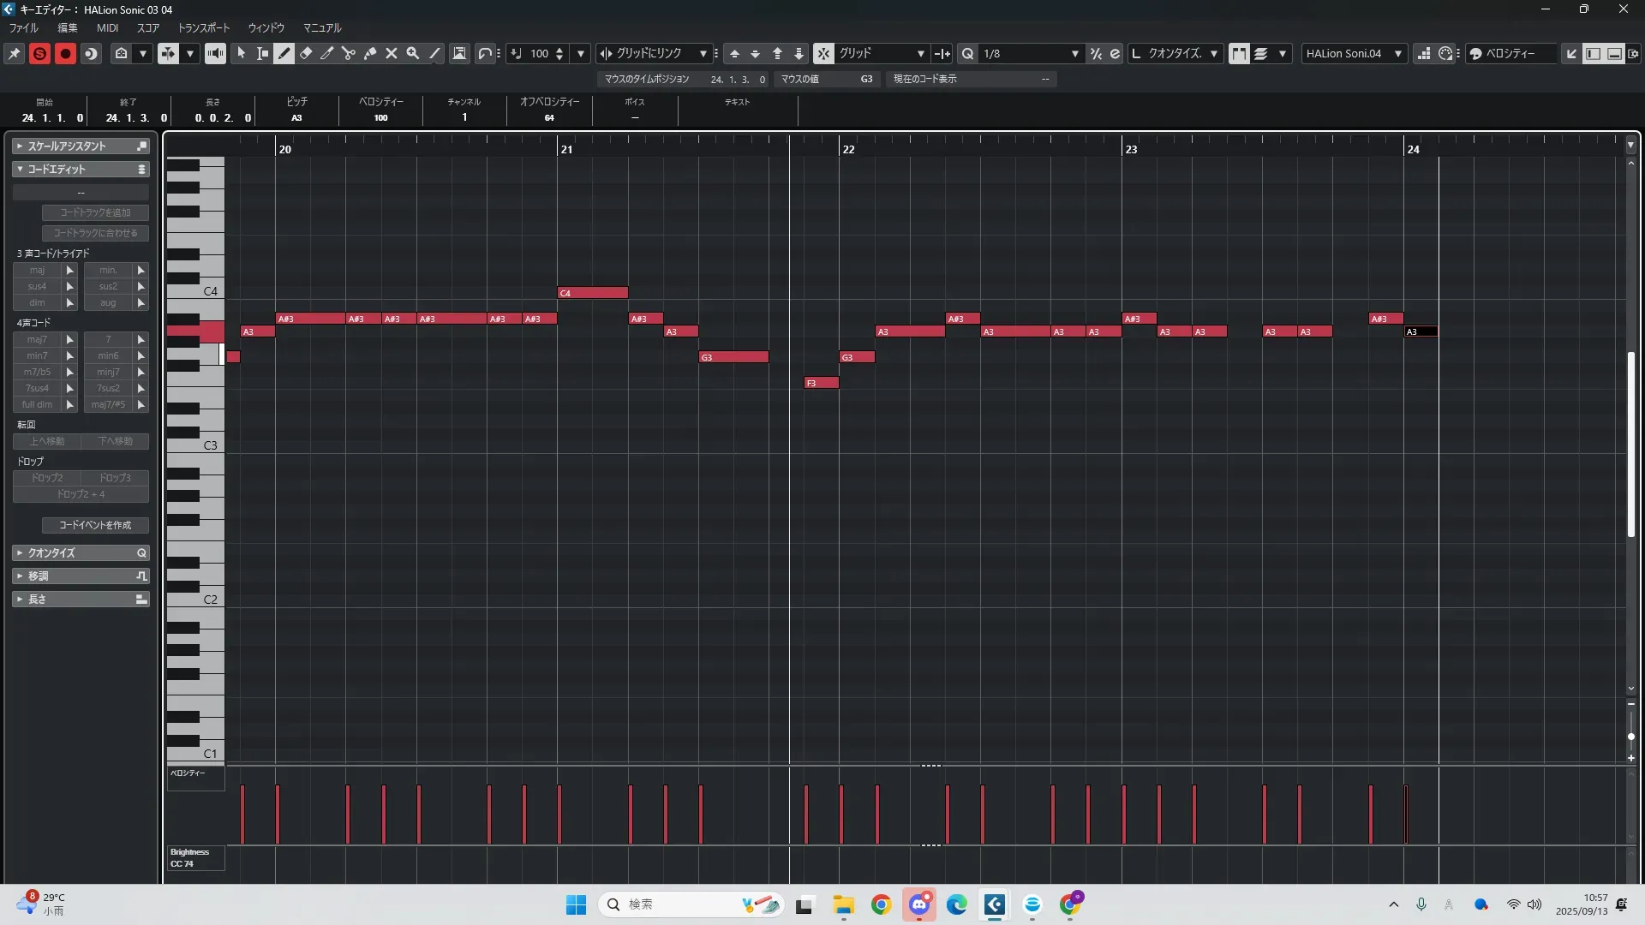Click the コードイベントを作成 button
Viewport: 1645px width, 925px height.
[95, 525]
